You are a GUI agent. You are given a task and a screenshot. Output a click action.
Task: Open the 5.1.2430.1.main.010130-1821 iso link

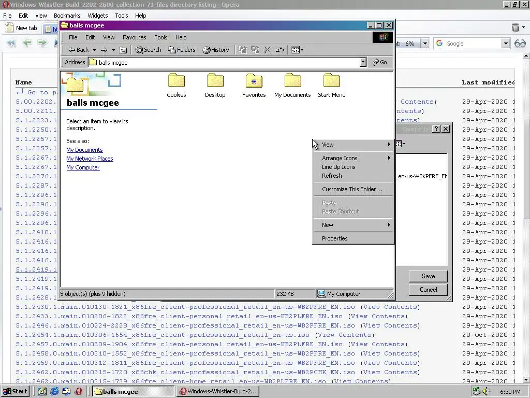click(x=185, y=307)
